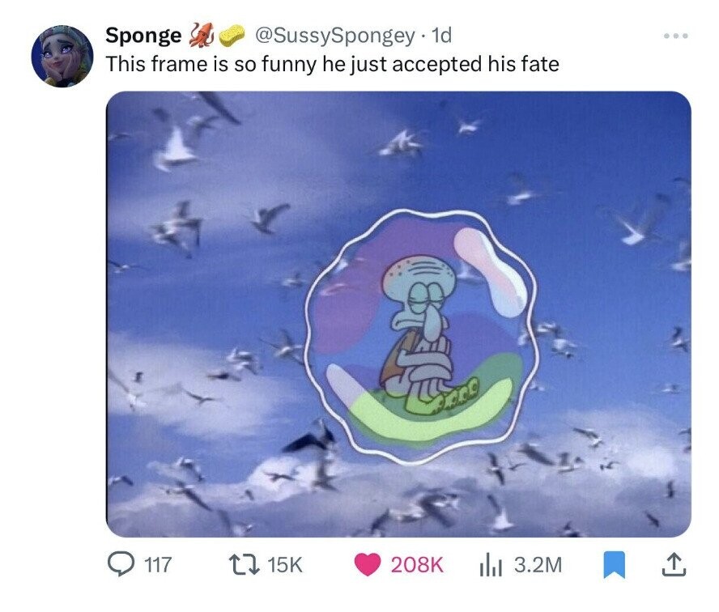The width and height of the screenshot is (719, 612).
Task: Click the yellow sponge badge icon
Action: pyautogui.click(x=234, y=36)
